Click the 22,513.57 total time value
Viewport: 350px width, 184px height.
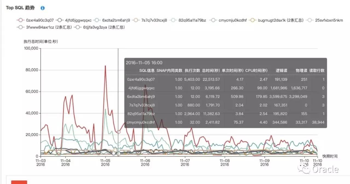(211, 79)
